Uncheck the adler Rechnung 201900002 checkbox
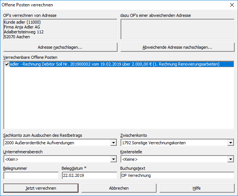 (x=7, y=64)
